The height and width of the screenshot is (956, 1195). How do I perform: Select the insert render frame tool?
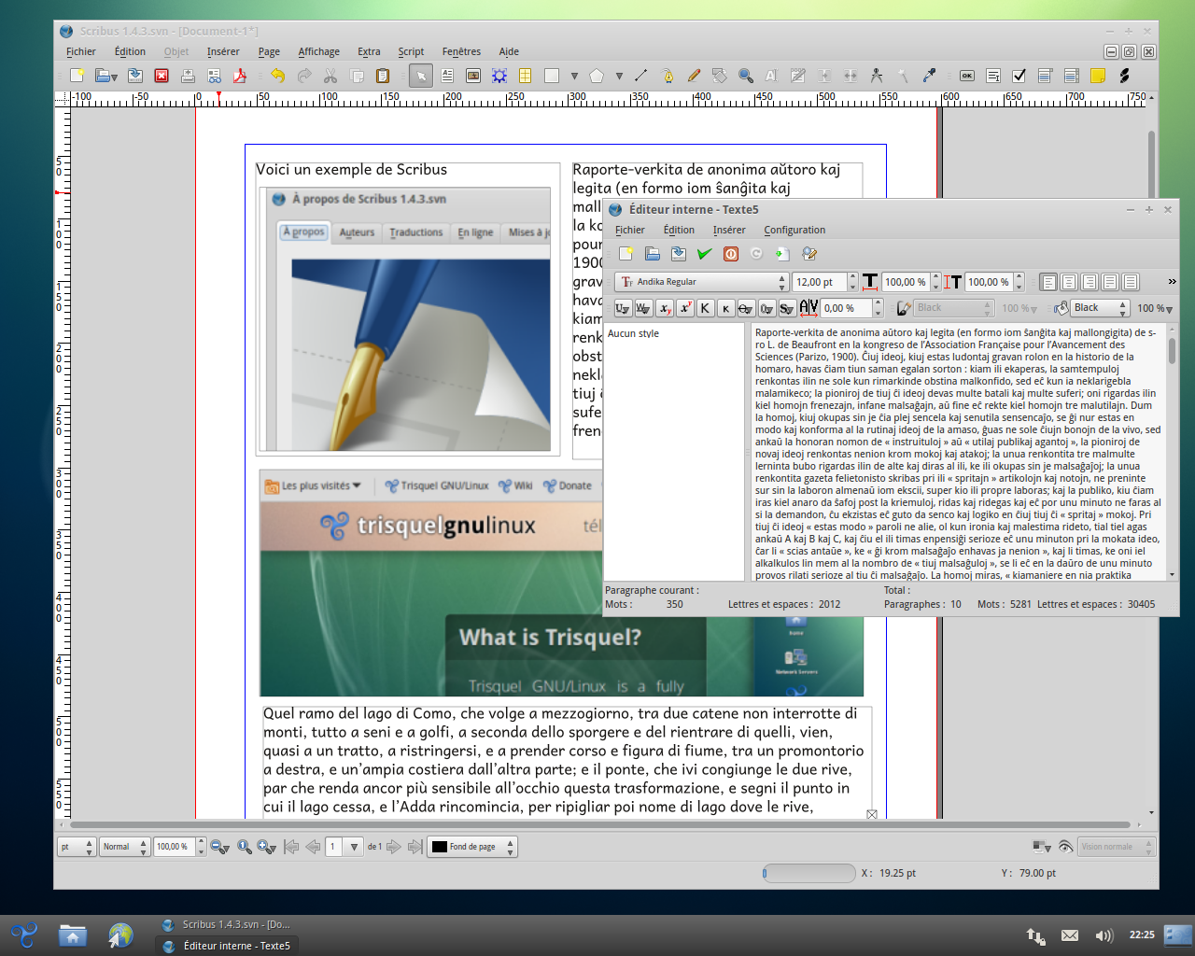[x=499, y=76]
